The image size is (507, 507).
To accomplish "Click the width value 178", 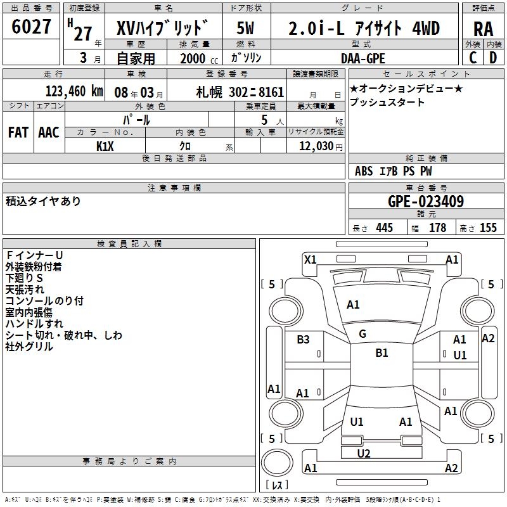I will 437,228.
